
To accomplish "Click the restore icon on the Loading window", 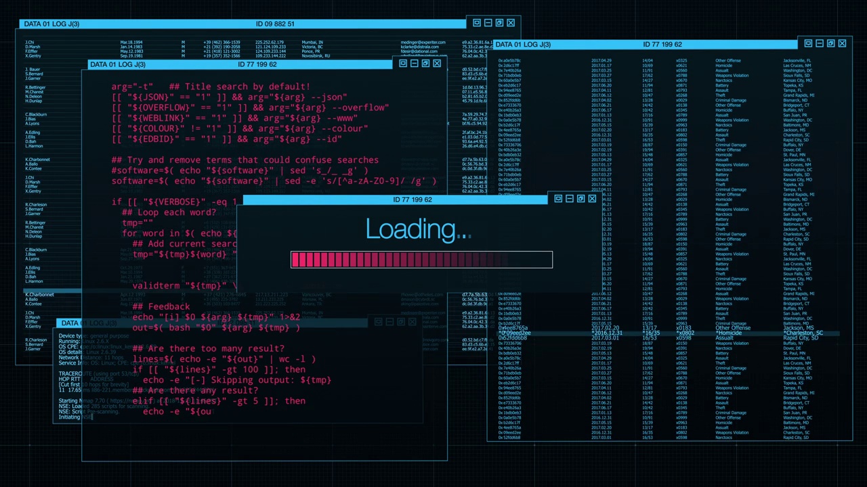I will tap(580, 199).
